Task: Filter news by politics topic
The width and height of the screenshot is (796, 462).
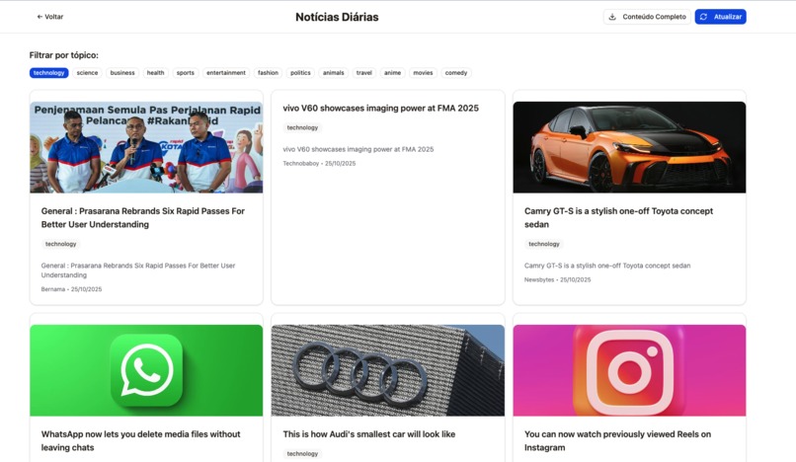Action: pos(300,73)
